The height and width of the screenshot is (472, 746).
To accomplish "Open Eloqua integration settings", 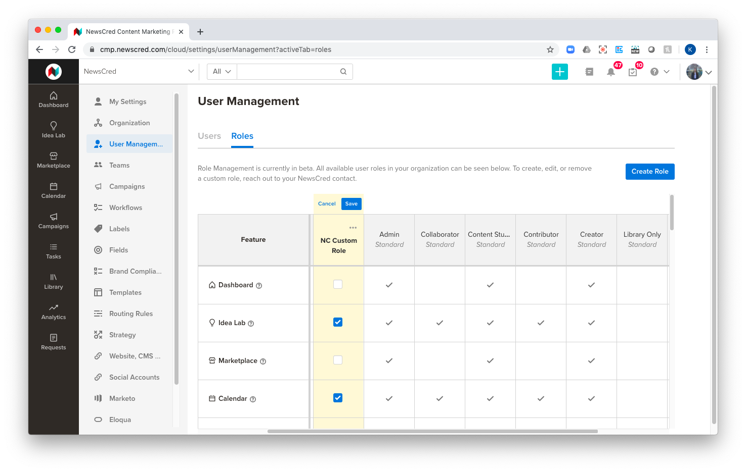I will pos(129,419).
